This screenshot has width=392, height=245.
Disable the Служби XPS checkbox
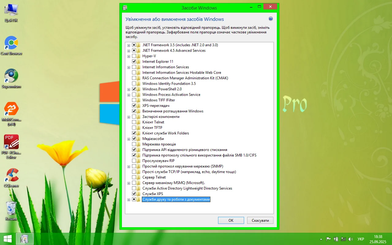pos(134,194)
